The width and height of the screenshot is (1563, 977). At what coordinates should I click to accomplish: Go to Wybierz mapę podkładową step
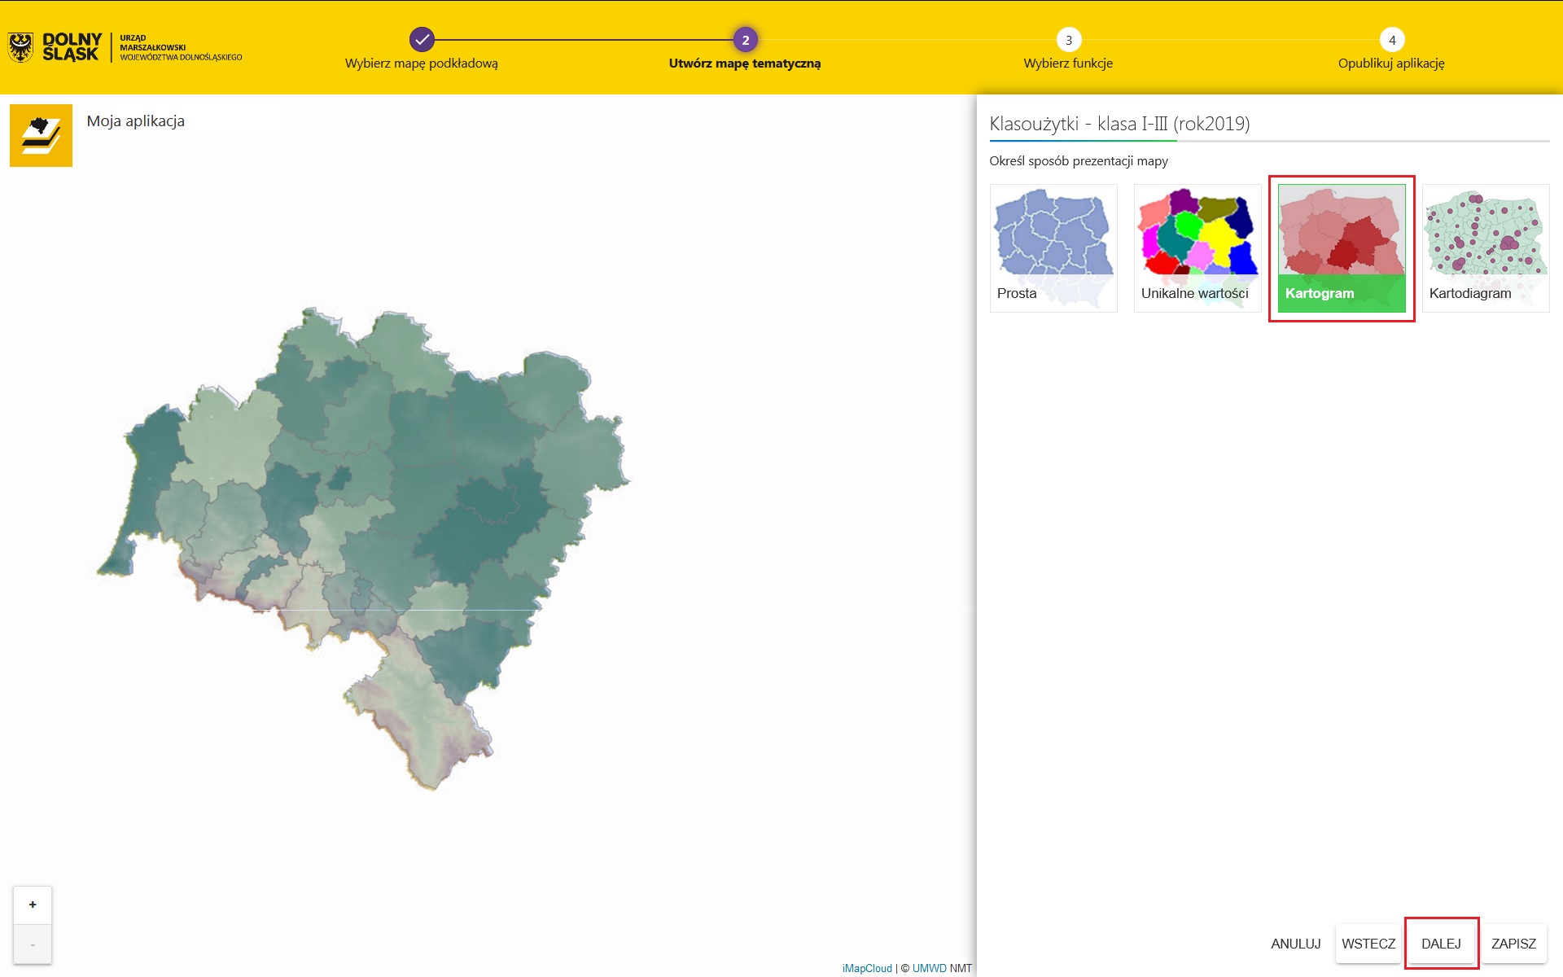422,64
